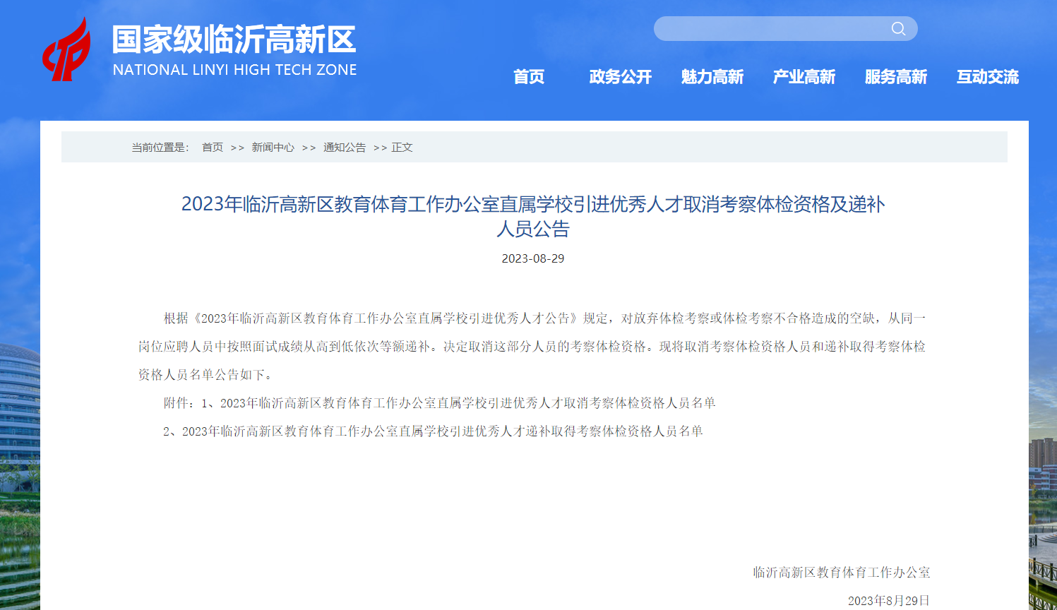This screenshot has height=610, width=1057.
Task: Open the 魅力高新 menu item
Action: pos(712,77)
